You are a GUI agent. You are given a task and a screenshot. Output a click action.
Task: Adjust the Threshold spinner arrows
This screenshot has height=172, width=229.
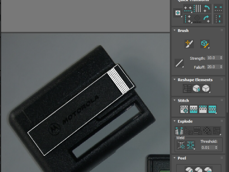[216, 148]
